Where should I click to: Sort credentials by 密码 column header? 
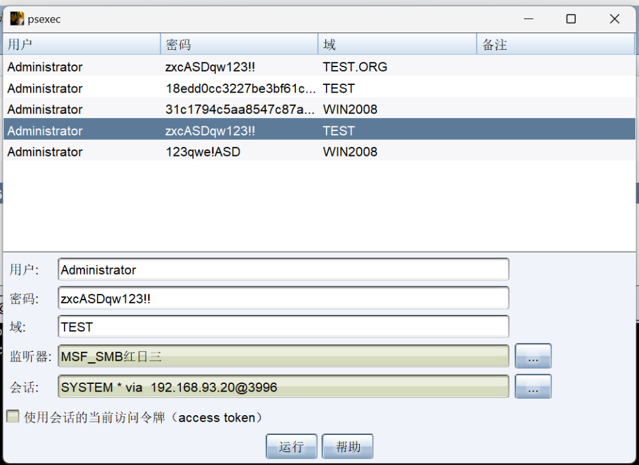(239, 45)
